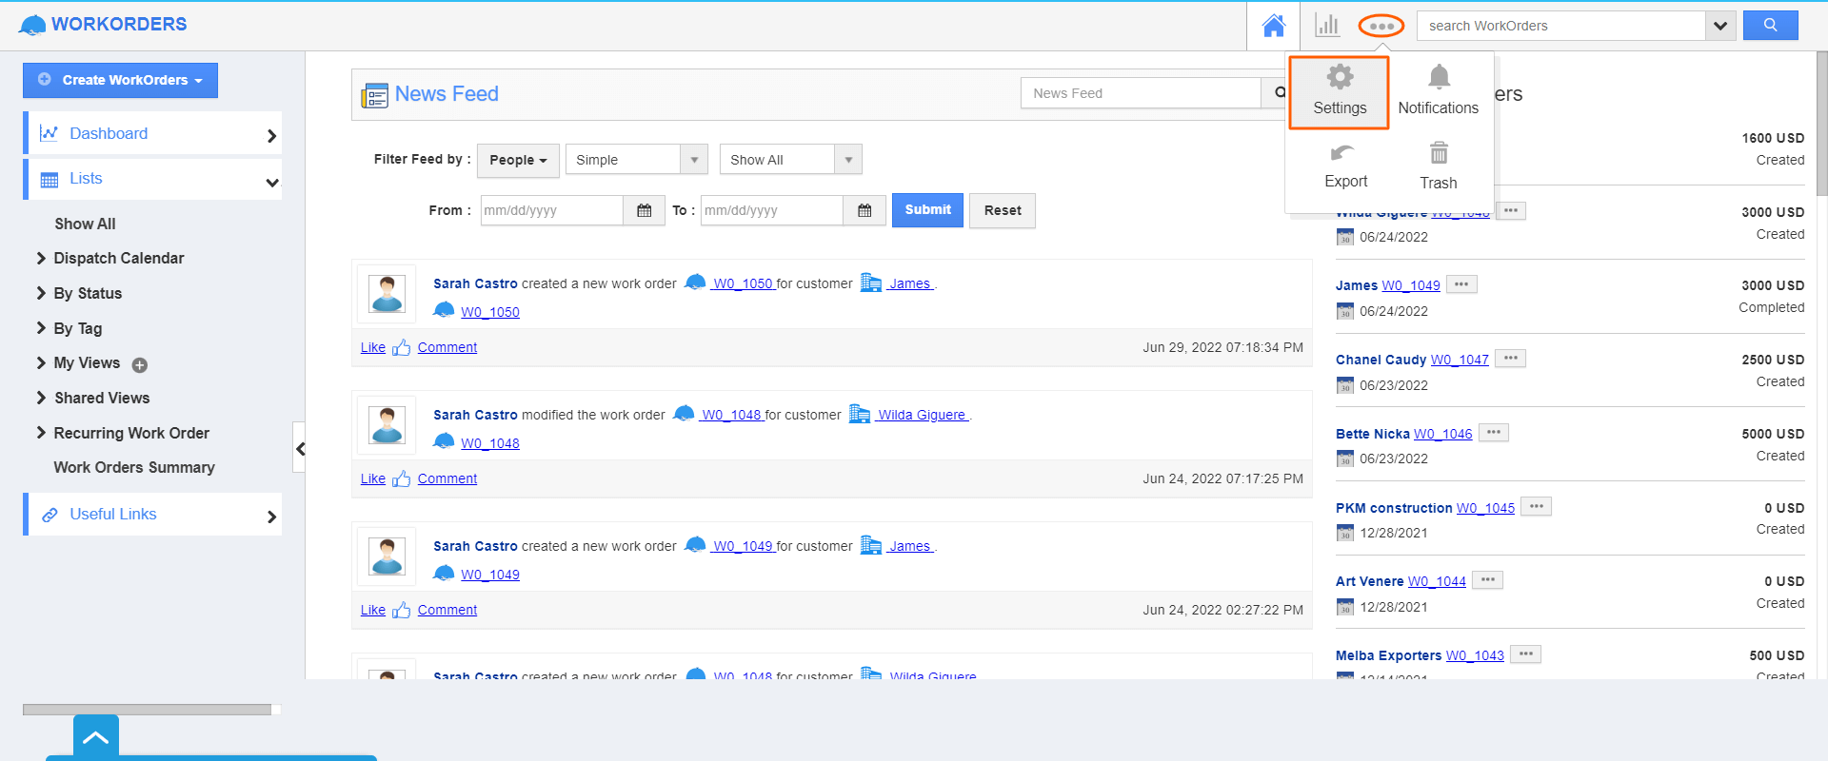
Task: Open Settings from the more menu
Action: pyautogui.click(x=1339, y=91)
